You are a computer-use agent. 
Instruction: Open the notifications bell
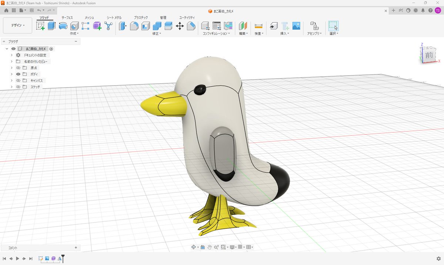pyautogui.click(x=423, y=10)
